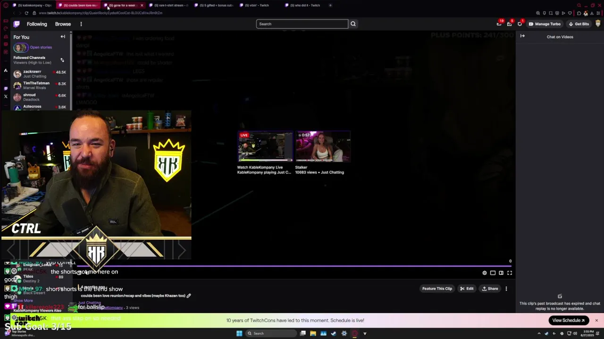Open video player settings gear
The image size is (604, 339).
tap(485, 273)
